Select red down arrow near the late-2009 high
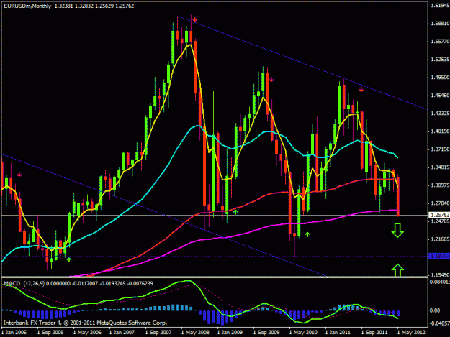 click(271, 80)
